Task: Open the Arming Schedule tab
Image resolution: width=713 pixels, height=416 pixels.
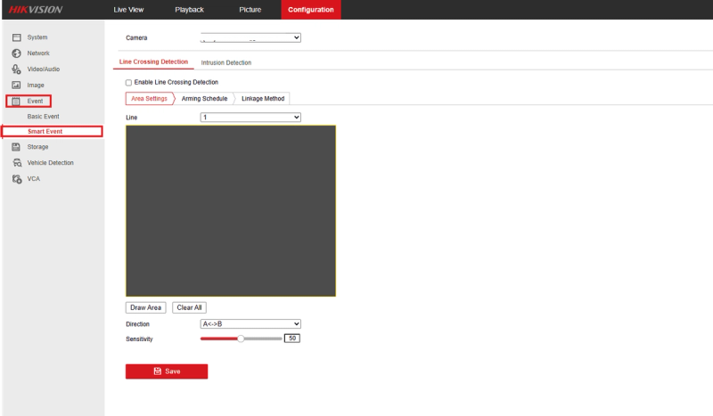Action: pos(205,99)
